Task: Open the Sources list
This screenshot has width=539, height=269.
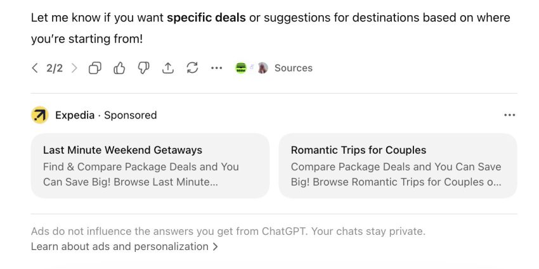Action: pyautogui.click(x=293, y=68)
